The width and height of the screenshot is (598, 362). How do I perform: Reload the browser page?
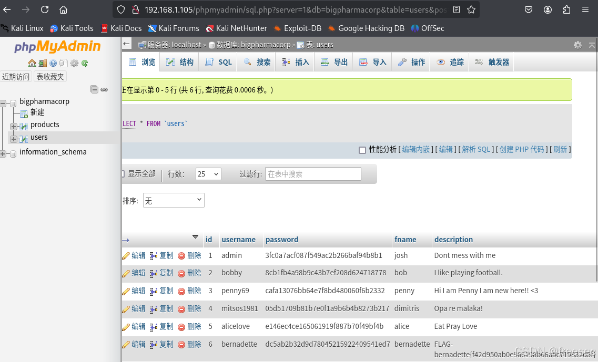coord(45,9)
